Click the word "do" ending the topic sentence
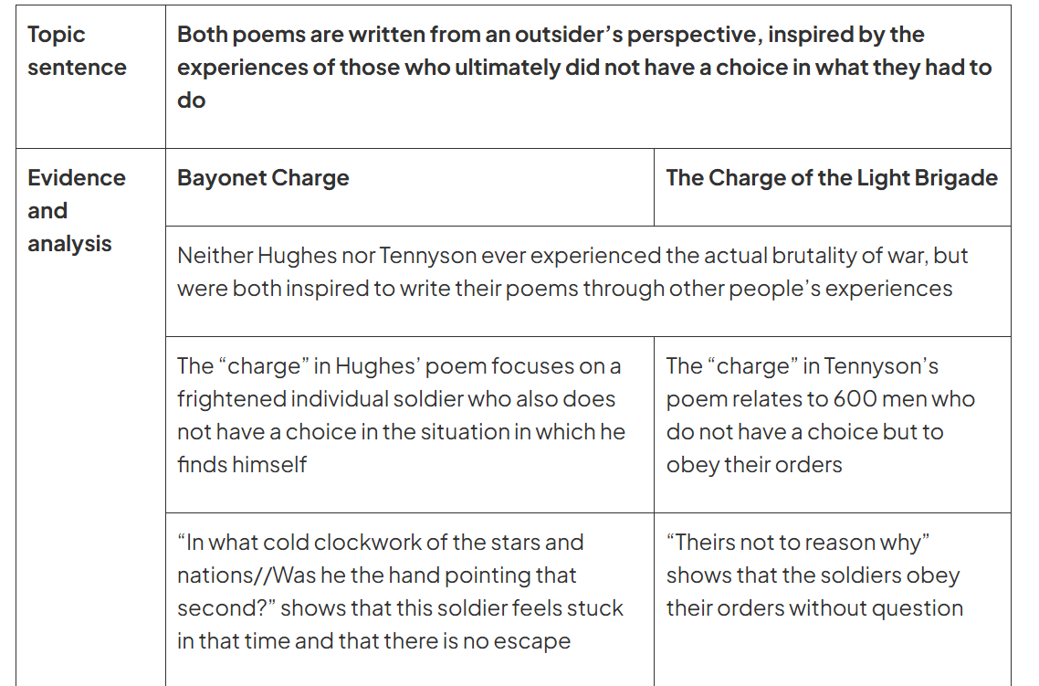Screen dimensions: 1039x686 point(192,100)
